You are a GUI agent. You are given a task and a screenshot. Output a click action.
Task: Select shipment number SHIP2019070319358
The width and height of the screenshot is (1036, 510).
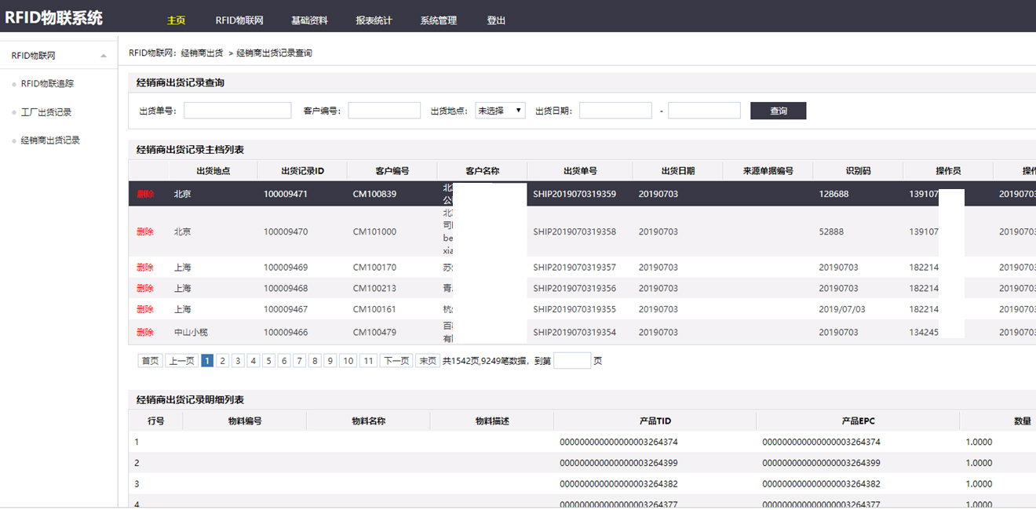pyautogui.click(x=575, y=231)
